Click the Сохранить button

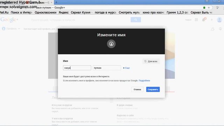153,90
